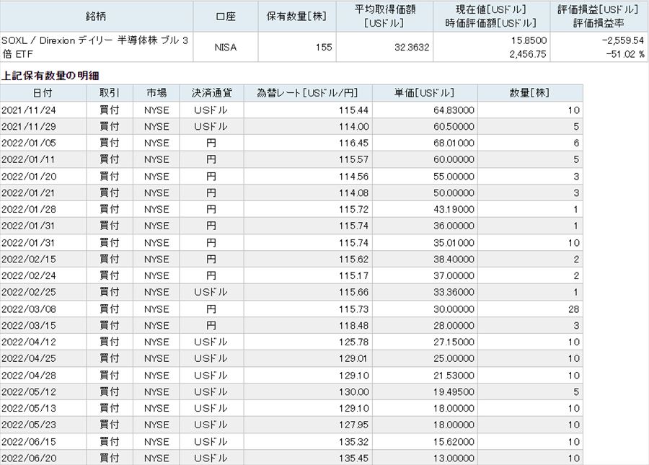Click unit price 36.00000
649x465 pixels.
[454, 226]
